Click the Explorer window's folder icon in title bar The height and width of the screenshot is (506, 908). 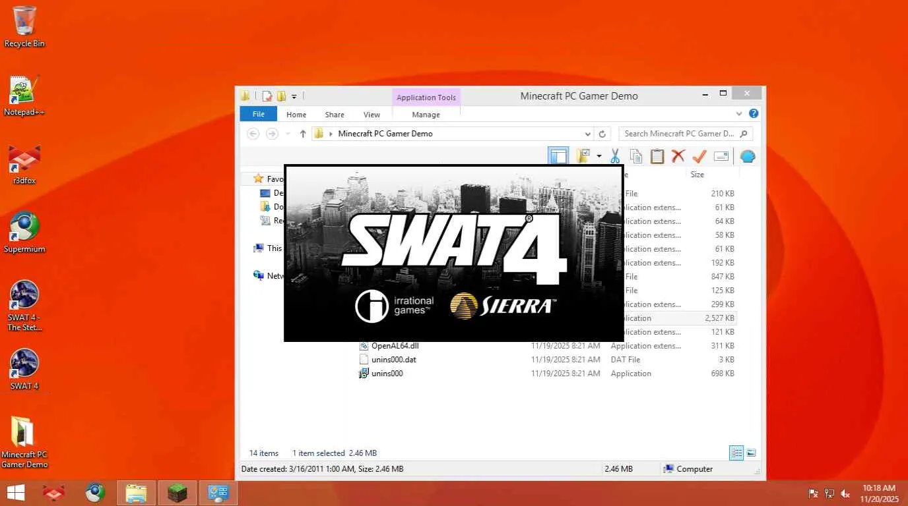click(x=245, y=96)
